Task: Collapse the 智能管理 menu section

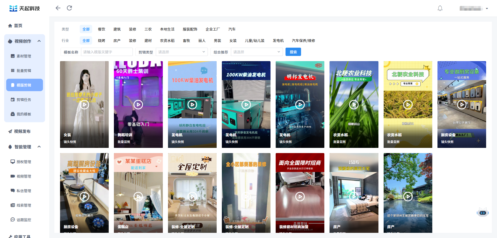Action: coord(39,147)
